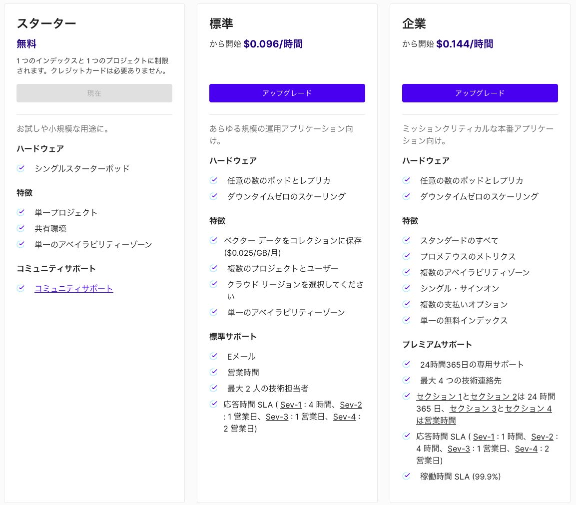Click checkmark beside 単一の無料インデックス
This screenshot has width=576, height=505.
(x=407, y=320)
